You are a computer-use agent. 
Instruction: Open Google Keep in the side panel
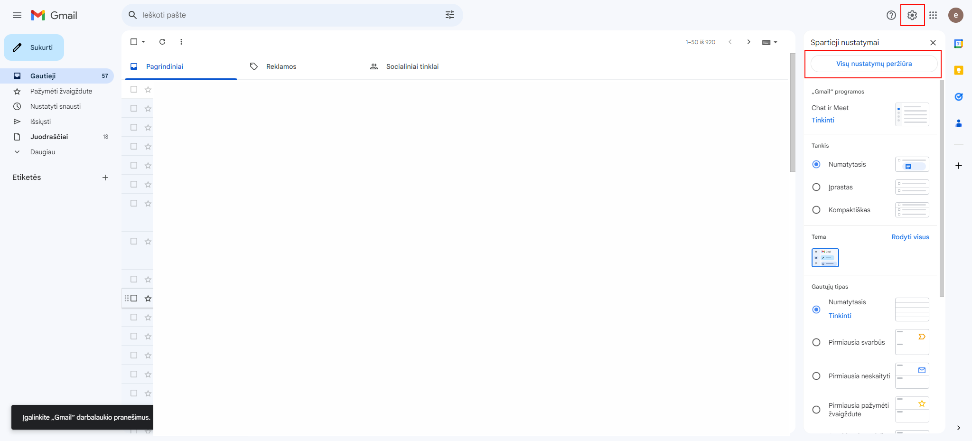point(959,70)
